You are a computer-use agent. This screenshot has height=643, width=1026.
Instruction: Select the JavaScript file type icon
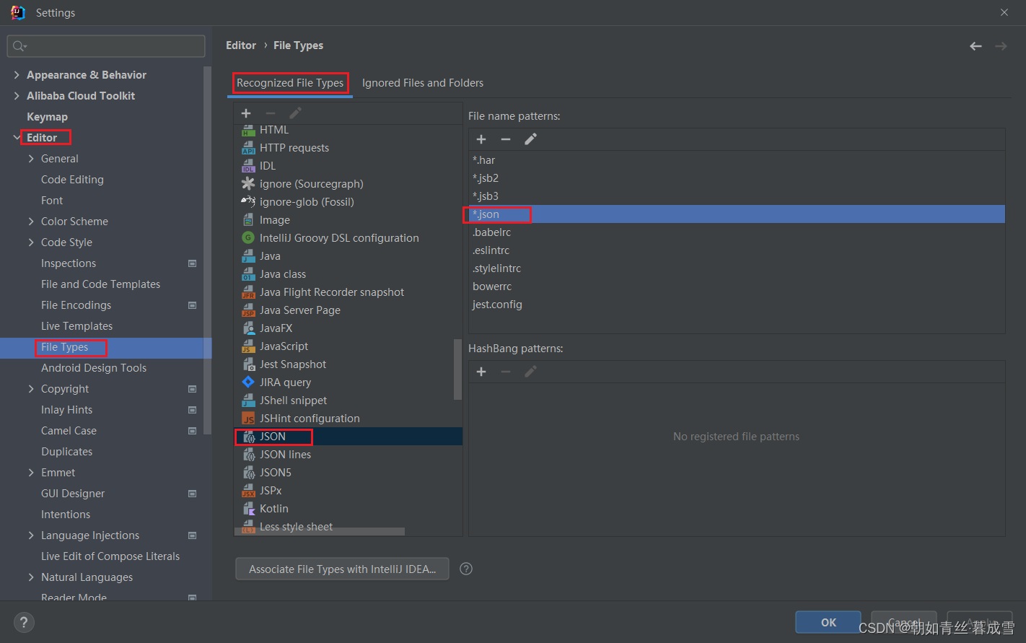tap(248, 346)
